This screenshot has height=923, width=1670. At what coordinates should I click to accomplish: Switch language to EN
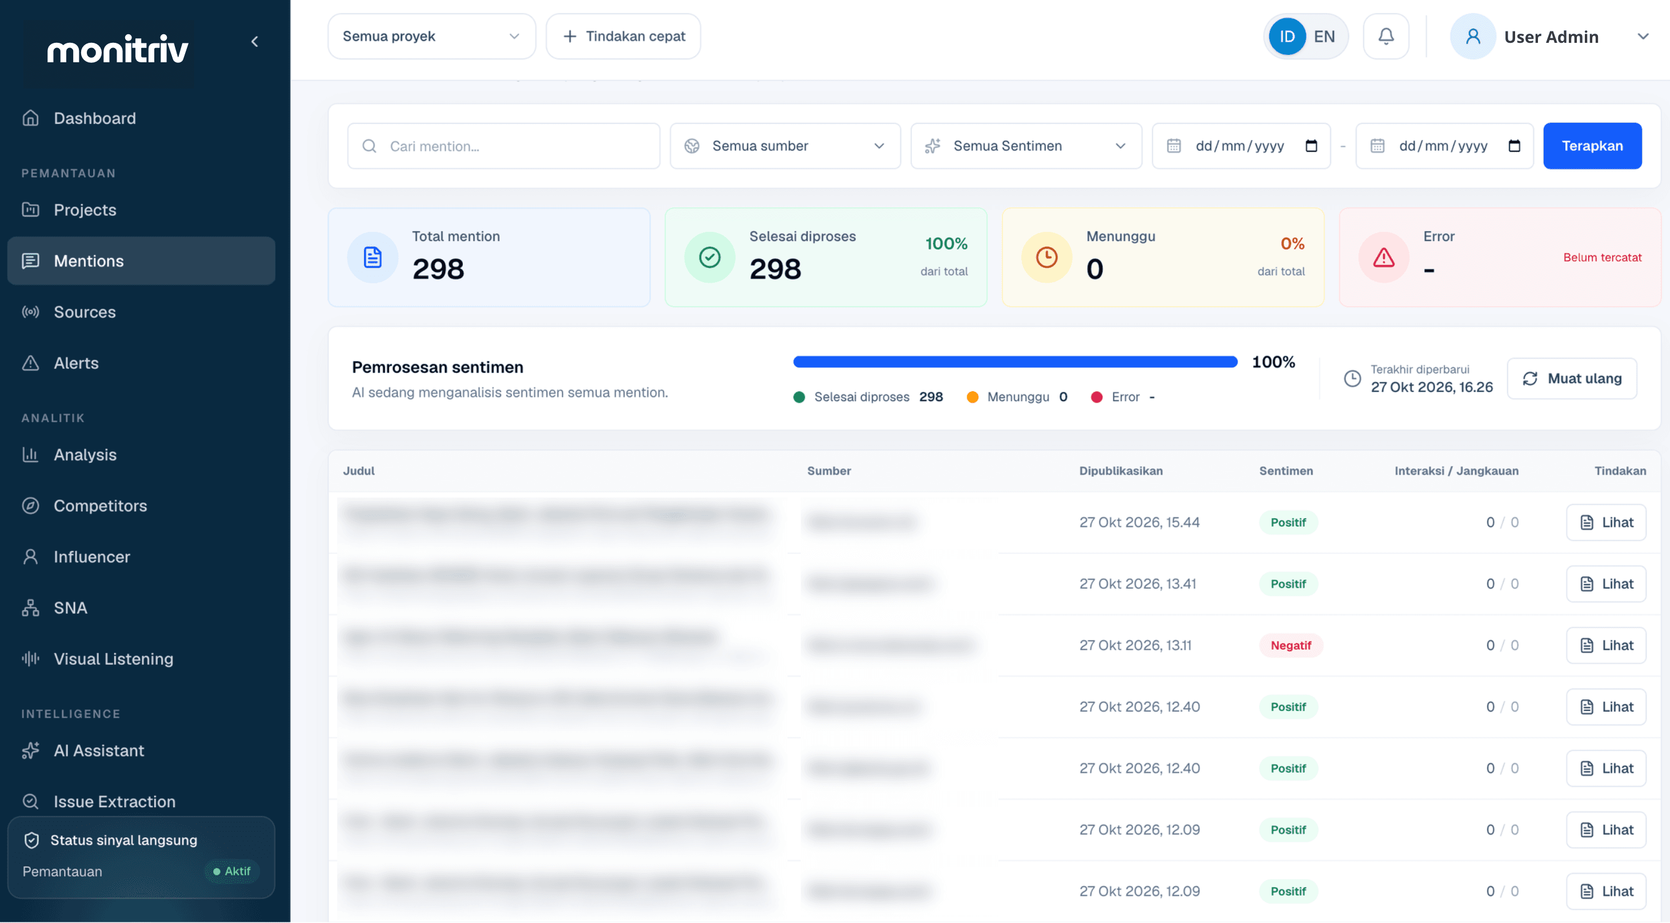pyautogui.click(x=1324, y=37)
